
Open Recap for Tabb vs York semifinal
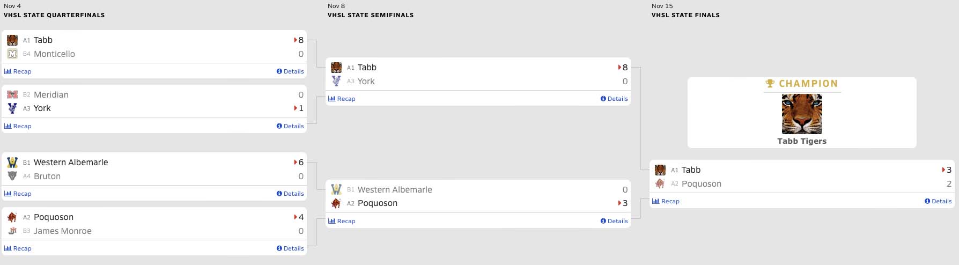342,99
